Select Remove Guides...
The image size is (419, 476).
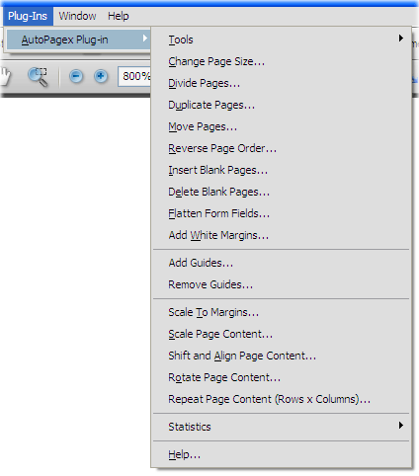click(x=282, y=284)
